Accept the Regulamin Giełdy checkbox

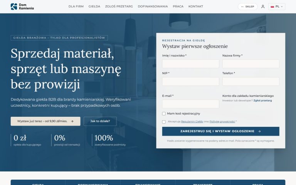point(164,122)
